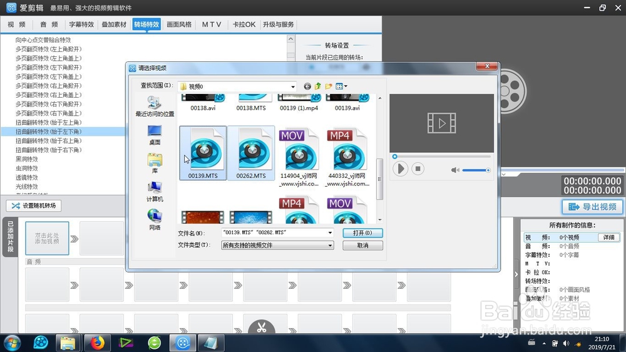
Task: Select the 00139.avi file
Action: click(x=347, y=103)
